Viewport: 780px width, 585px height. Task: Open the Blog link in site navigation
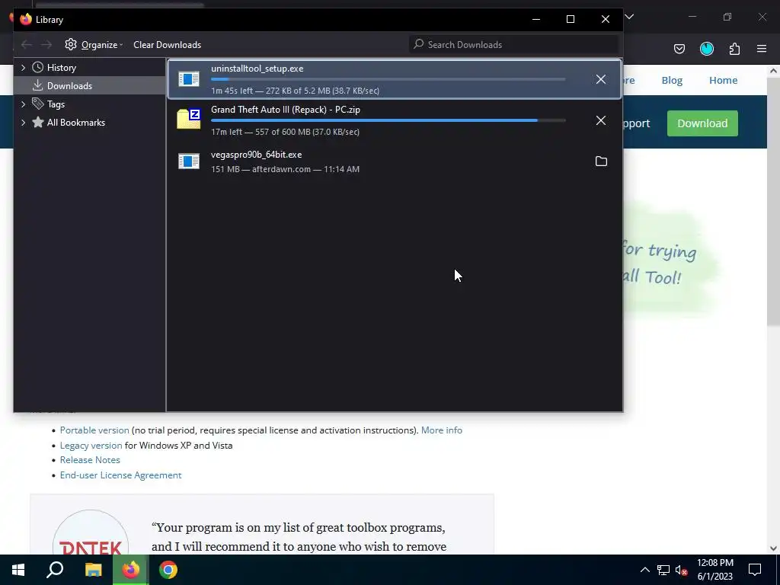click(672, 81)
